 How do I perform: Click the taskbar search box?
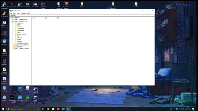(23, 109)
